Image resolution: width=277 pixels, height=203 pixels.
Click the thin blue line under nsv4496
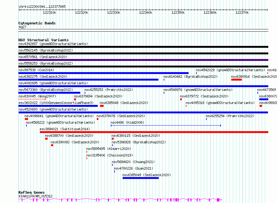point(166,126)
